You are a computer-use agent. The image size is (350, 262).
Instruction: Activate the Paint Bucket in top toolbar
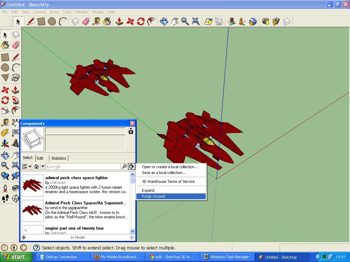(x=107, y=21)
